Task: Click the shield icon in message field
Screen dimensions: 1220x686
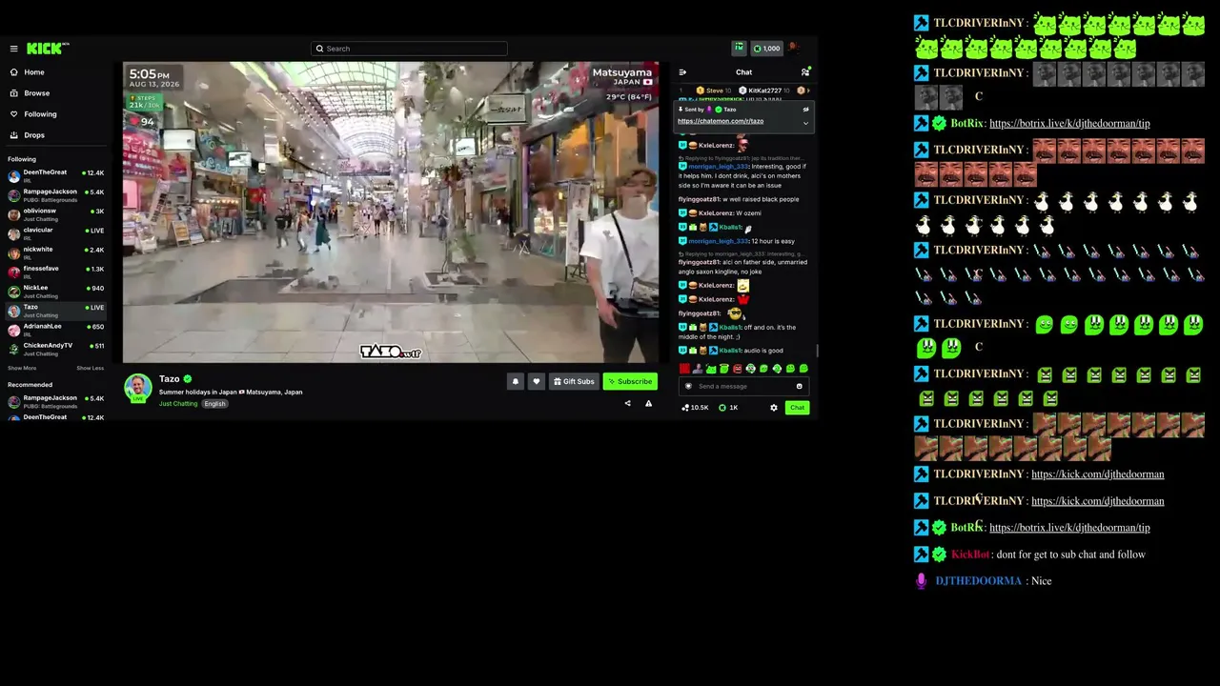Action: coord(688,387)
